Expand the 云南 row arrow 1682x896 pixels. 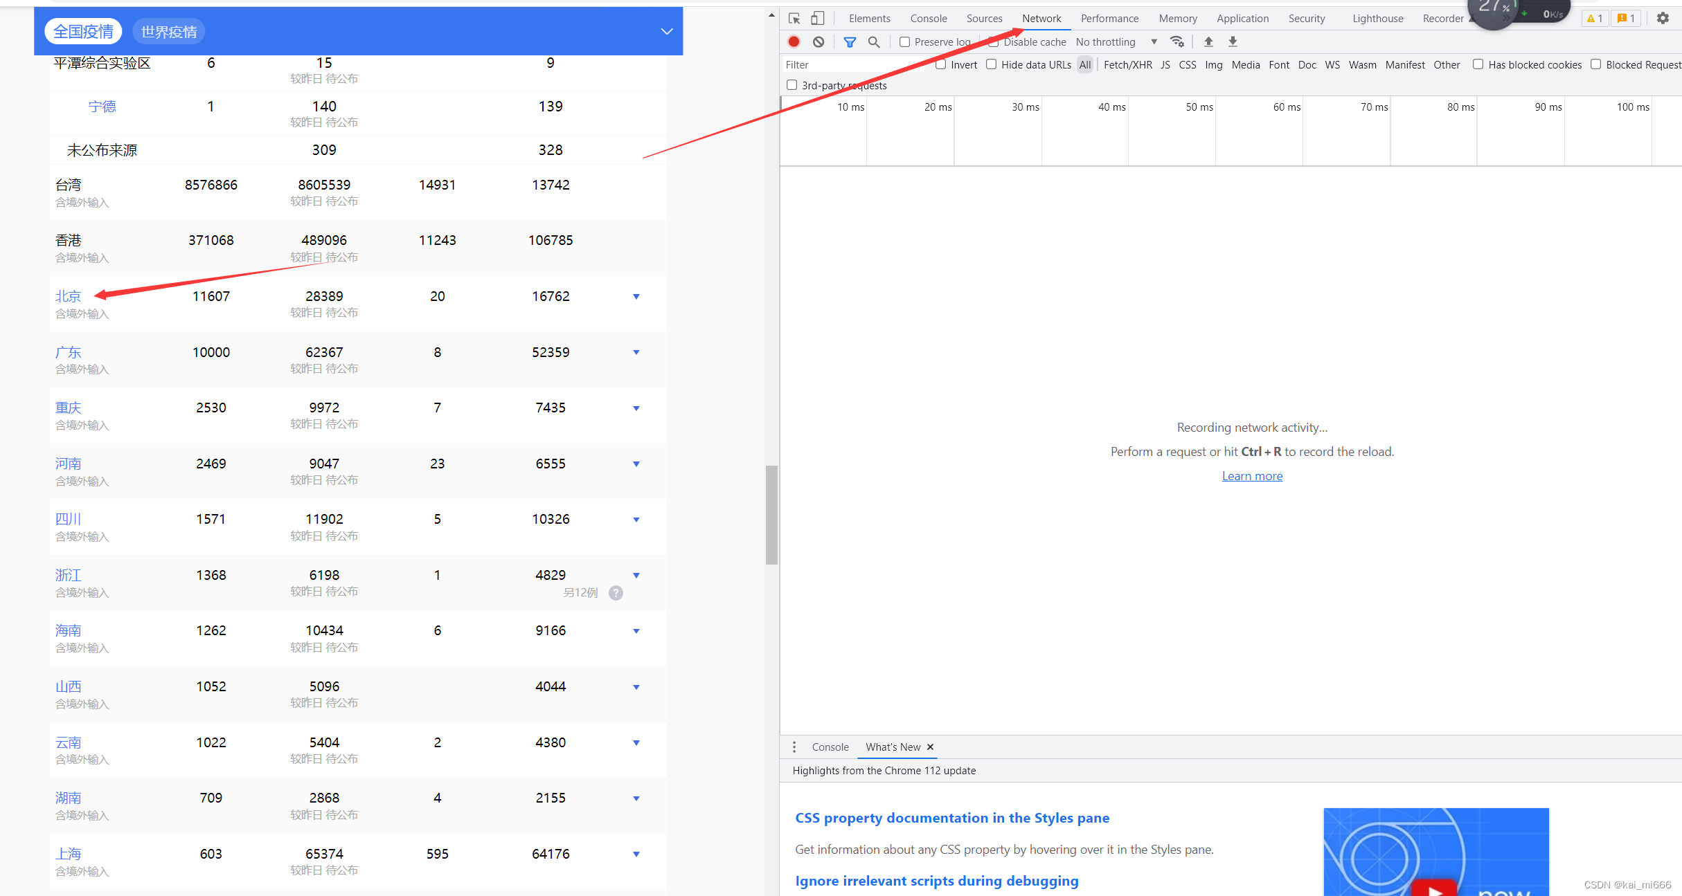pyautogui.click(x=636, y=743)
